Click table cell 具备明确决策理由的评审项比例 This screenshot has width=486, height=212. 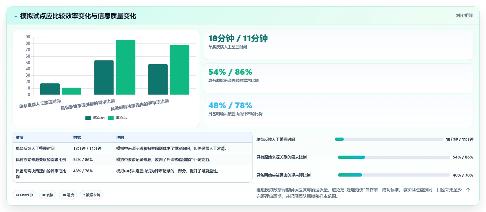41,174
